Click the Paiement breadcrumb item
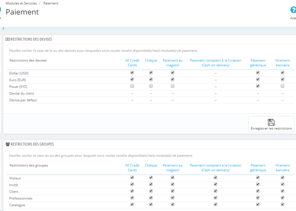Image resolution: width=296 pixels, height=211 pixels. (x=51, y=3)
